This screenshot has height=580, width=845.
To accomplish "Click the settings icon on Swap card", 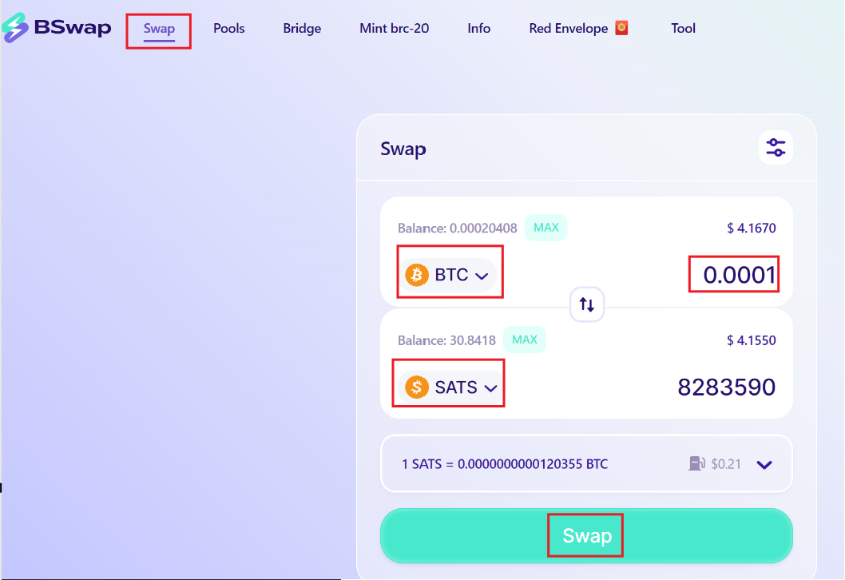I will (775, 147).
